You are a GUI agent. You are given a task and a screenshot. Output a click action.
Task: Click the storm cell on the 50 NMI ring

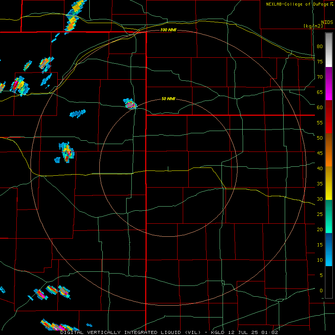coord(130,104)
